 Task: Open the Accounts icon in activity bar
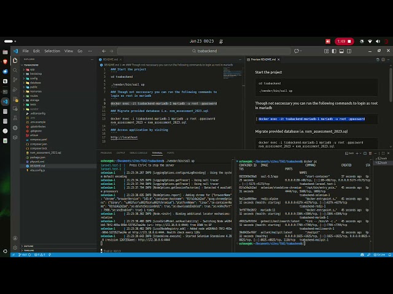tap(15, 238)
